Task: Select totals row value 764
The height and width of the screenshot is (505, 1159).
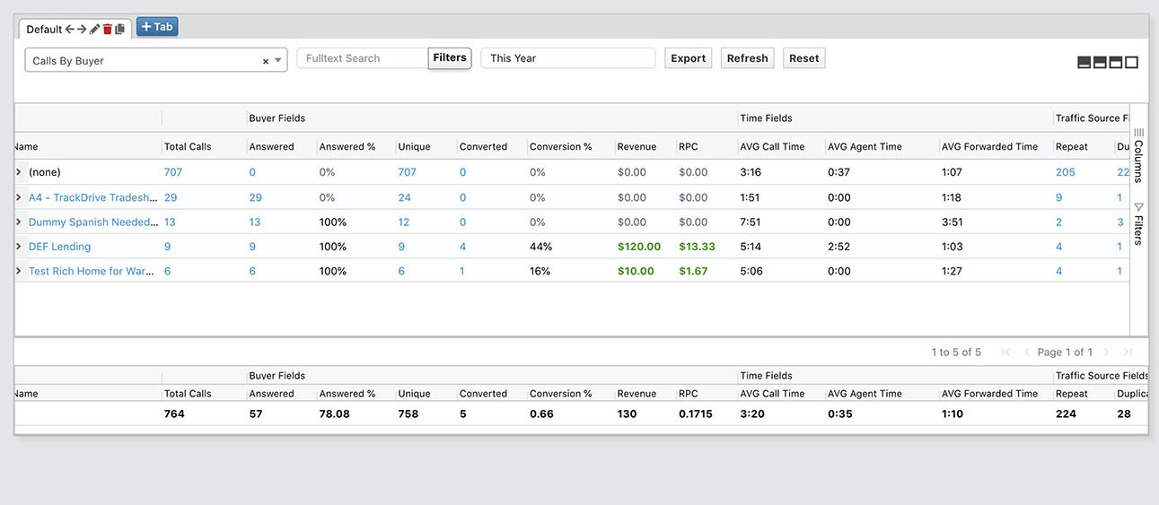Action: [174, 414]
